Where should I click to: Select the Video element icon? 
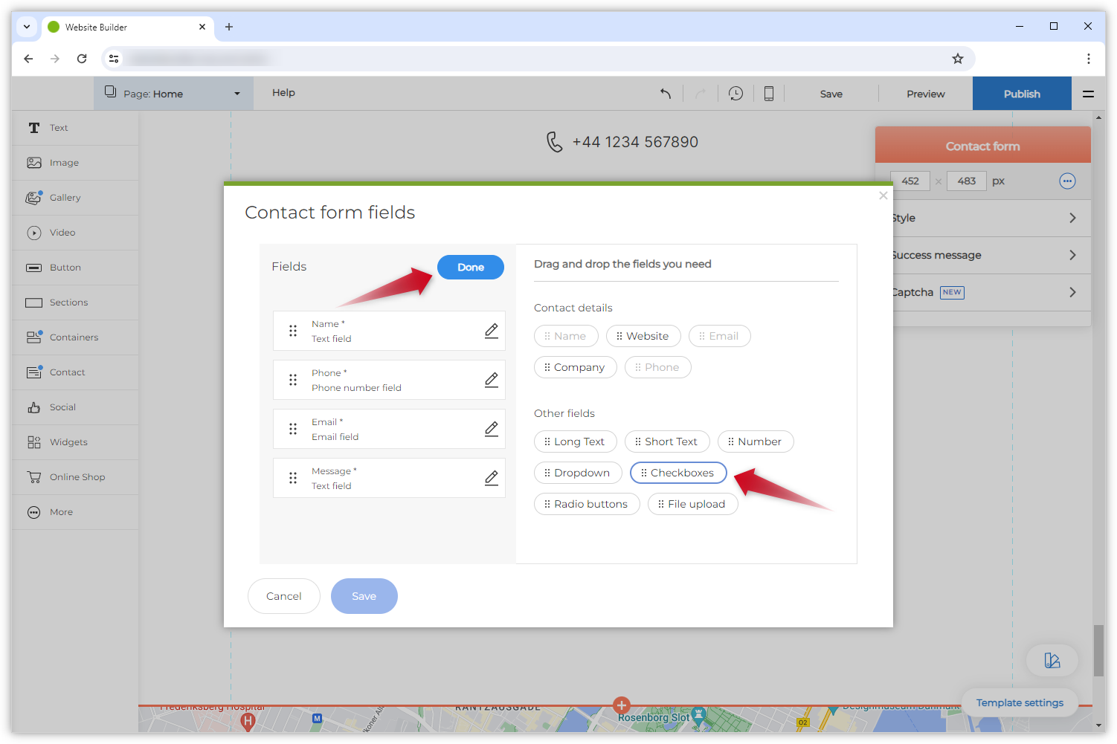(34, 232)
